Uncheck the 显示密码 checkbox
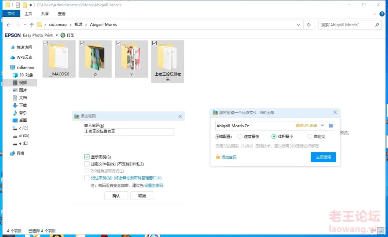Image resolution: width=388 pixels, height=237 pixels. 87,157
